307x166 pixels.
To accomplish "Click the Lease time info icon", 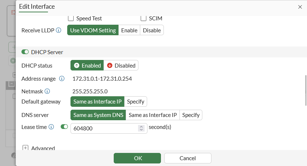I will [x=51, y=127].
